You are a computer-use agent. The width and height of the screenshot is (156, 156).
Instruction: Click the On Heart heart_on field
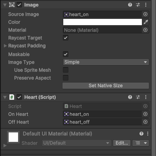click(x=103, y=114)
